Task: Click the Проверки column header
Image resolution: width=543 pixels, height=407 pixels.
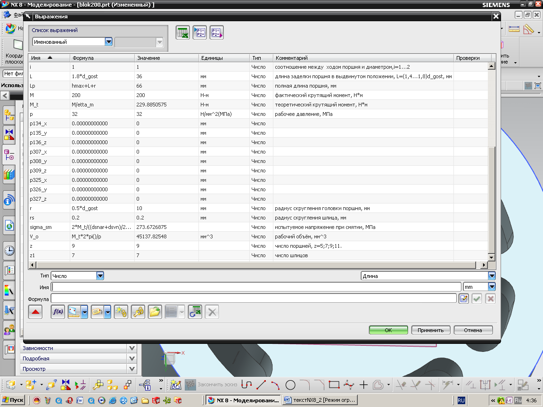Action: coord(472,58)
